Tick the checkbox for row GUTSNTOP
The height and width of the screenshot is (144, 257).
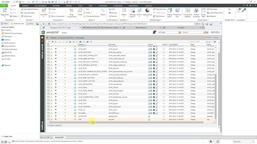48,116
